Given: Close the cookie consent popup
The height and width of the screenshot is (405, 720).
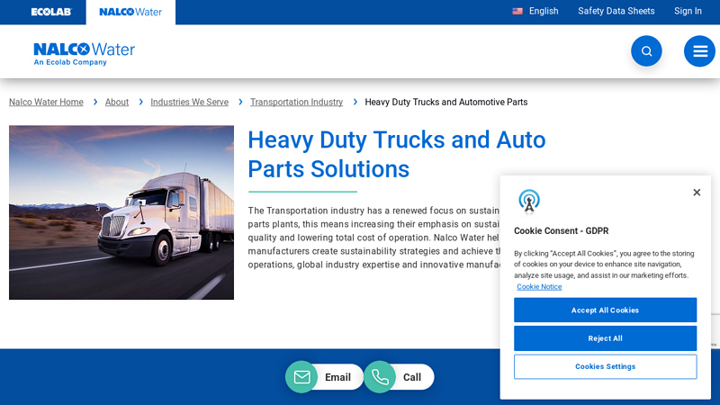Looking at the screenshot, I should coord(697,193).
